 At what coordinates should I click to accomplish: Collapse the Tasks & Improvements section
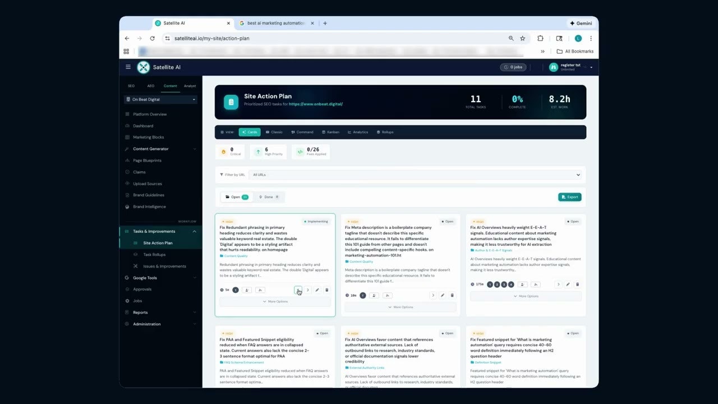pyautogui.click(x=194, y=231)
